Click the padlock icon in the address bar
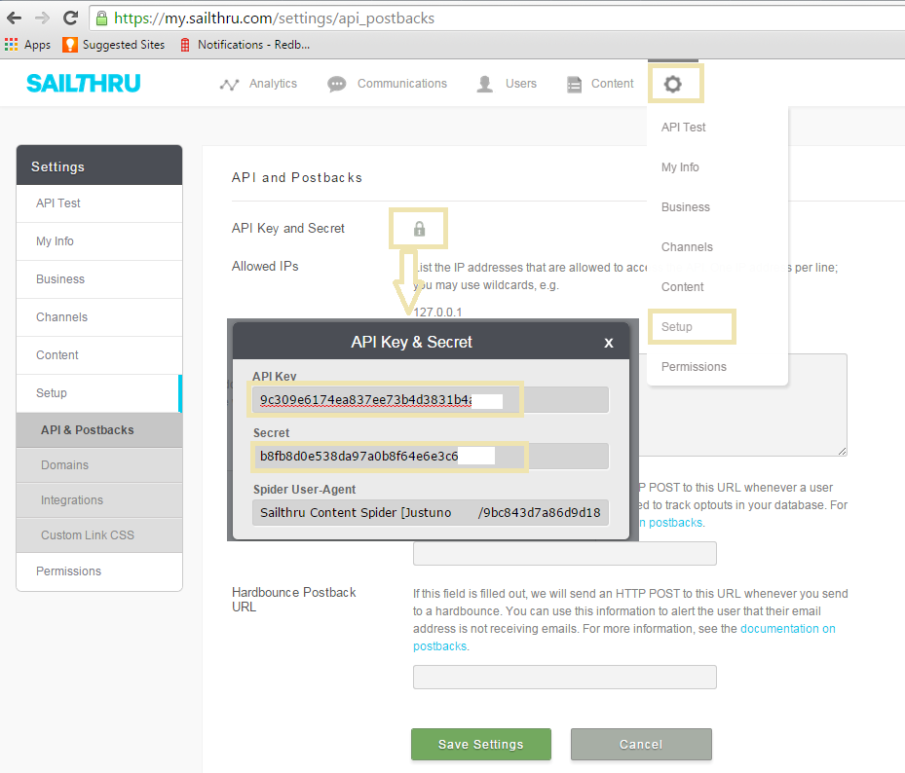905x773 pixels. [101, 18]
